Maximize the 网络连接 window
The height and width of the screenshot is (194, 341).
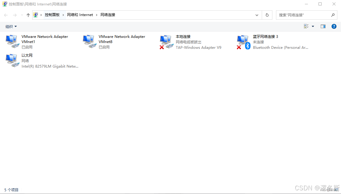point(320,4)
